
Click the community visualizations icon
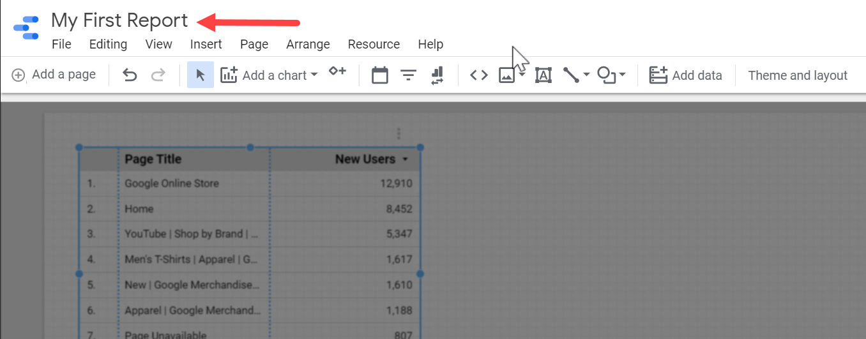pyautogui.click(x=337, y=72)
